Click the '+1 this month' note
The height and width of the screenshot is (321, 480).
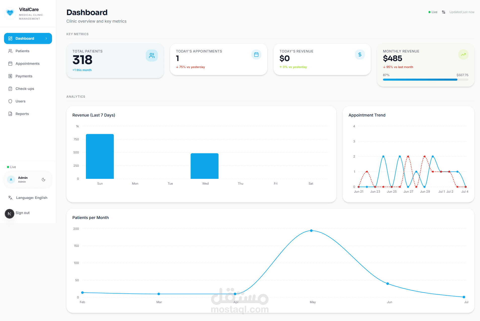click(x=82, y=70)
